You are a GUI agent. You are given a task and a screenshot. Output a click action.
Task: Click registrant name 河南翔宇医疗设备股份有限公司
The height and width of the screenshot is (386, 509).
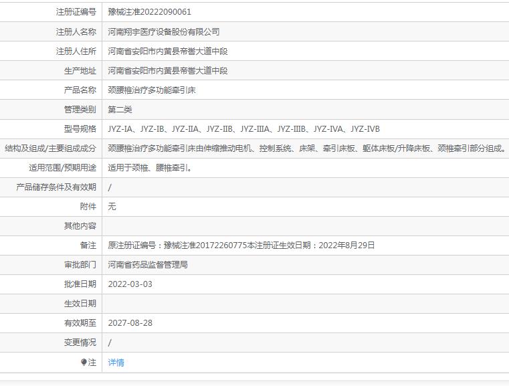pyautogui.click(x=164, y=31)
